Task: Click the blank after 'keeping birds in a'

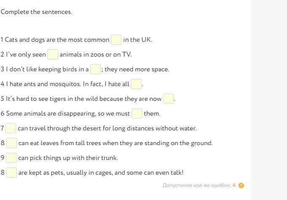Action: [96, 69]
